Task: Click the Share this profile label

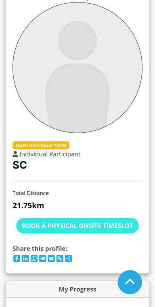Action: click(x=40, y=249)
